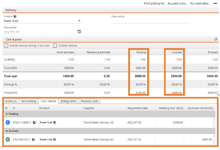The width and height of the screenshot is (220, 150).
Task: Switch to the Billing items tab
Action: click(68, 101)
